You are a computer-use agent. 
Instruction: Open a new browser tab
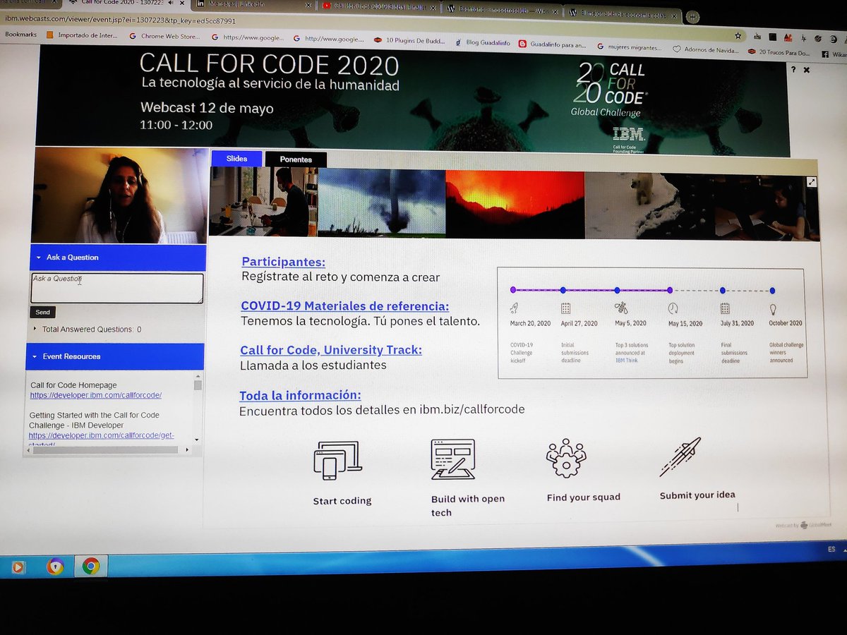(693, 16)
